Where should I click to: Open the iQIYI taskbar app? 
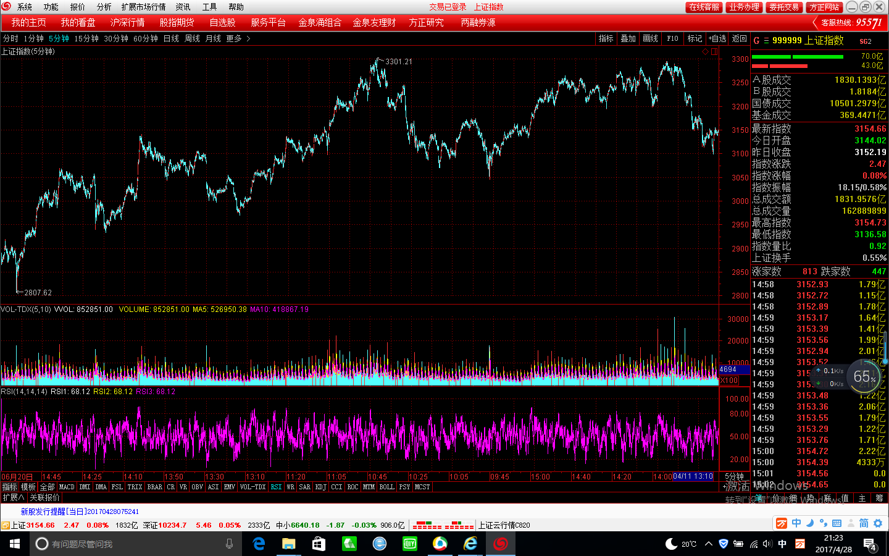pyautogui.click(x=409, y=544)
